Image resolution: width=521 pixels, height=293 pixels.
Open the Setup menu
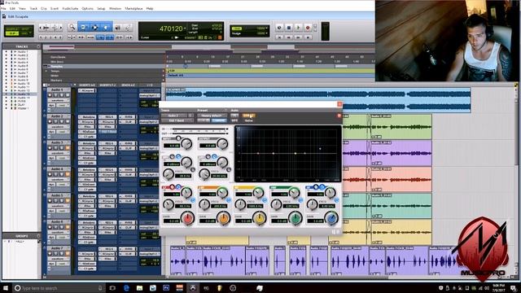101,8
